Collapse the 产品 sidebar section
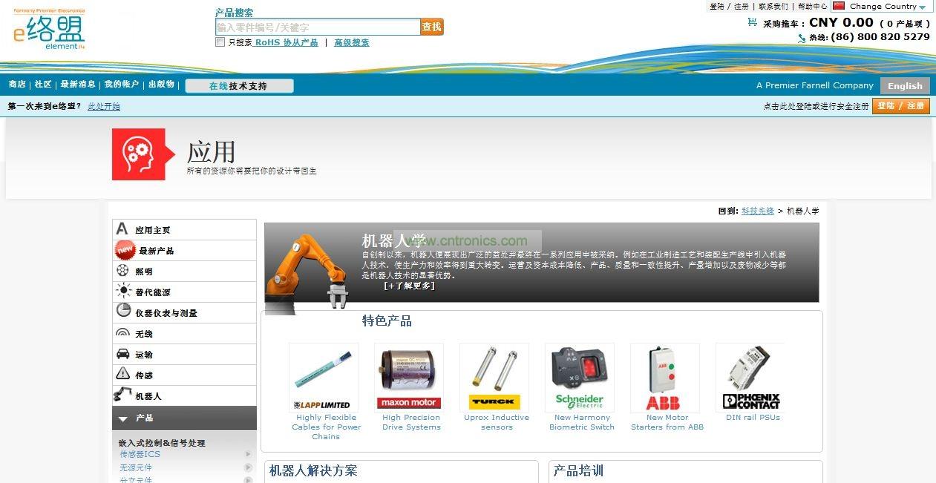Image resolution: width=936 pixels, height=483 pixels. [x=123, y=418]
